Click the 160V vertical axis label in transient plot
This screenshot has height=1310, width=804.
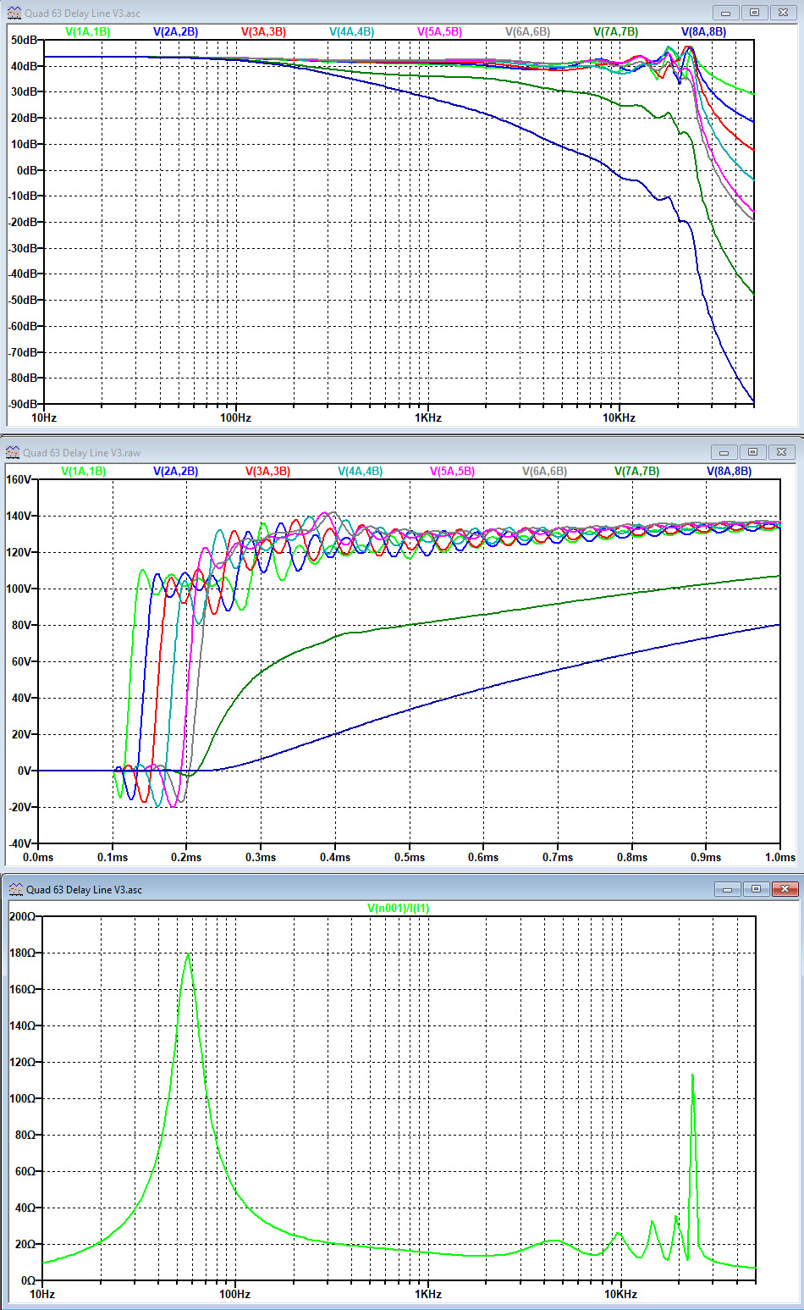point(19,479)
